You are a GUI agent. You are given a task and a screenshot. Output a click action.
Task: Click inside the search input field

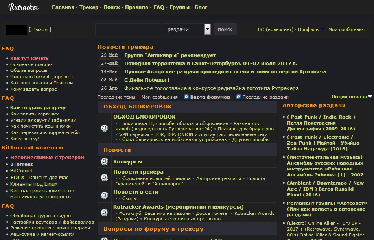(128, 29)
